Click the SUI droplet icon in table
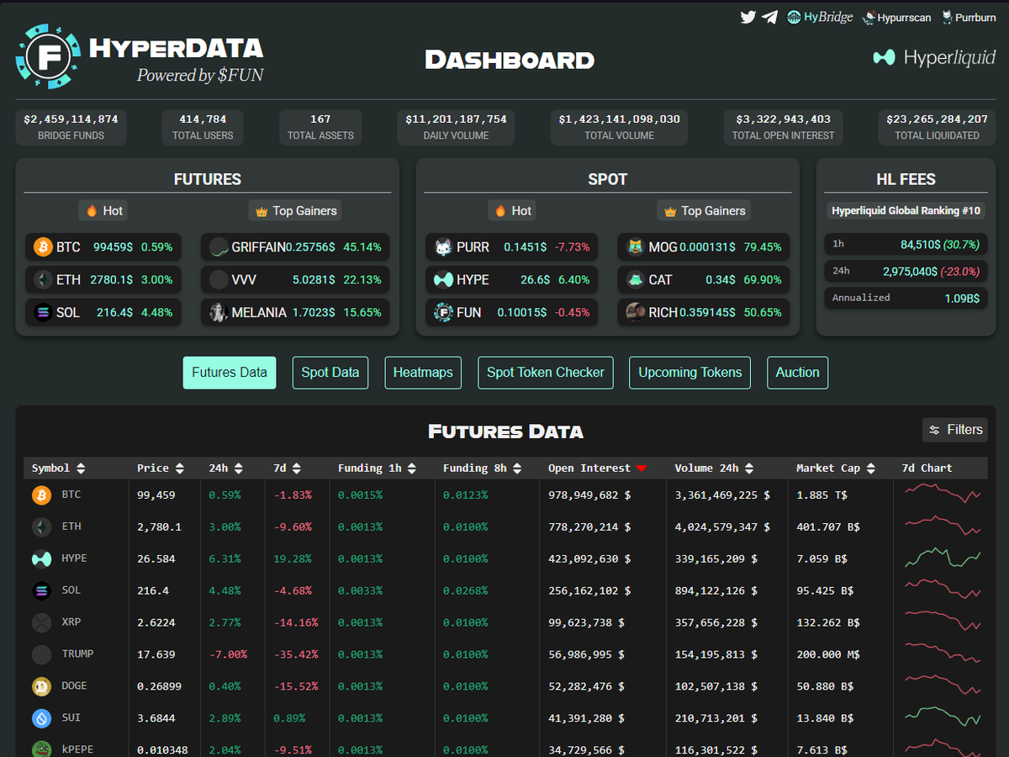The width and height of the screenshot is (1009, 757). [42, 718]
